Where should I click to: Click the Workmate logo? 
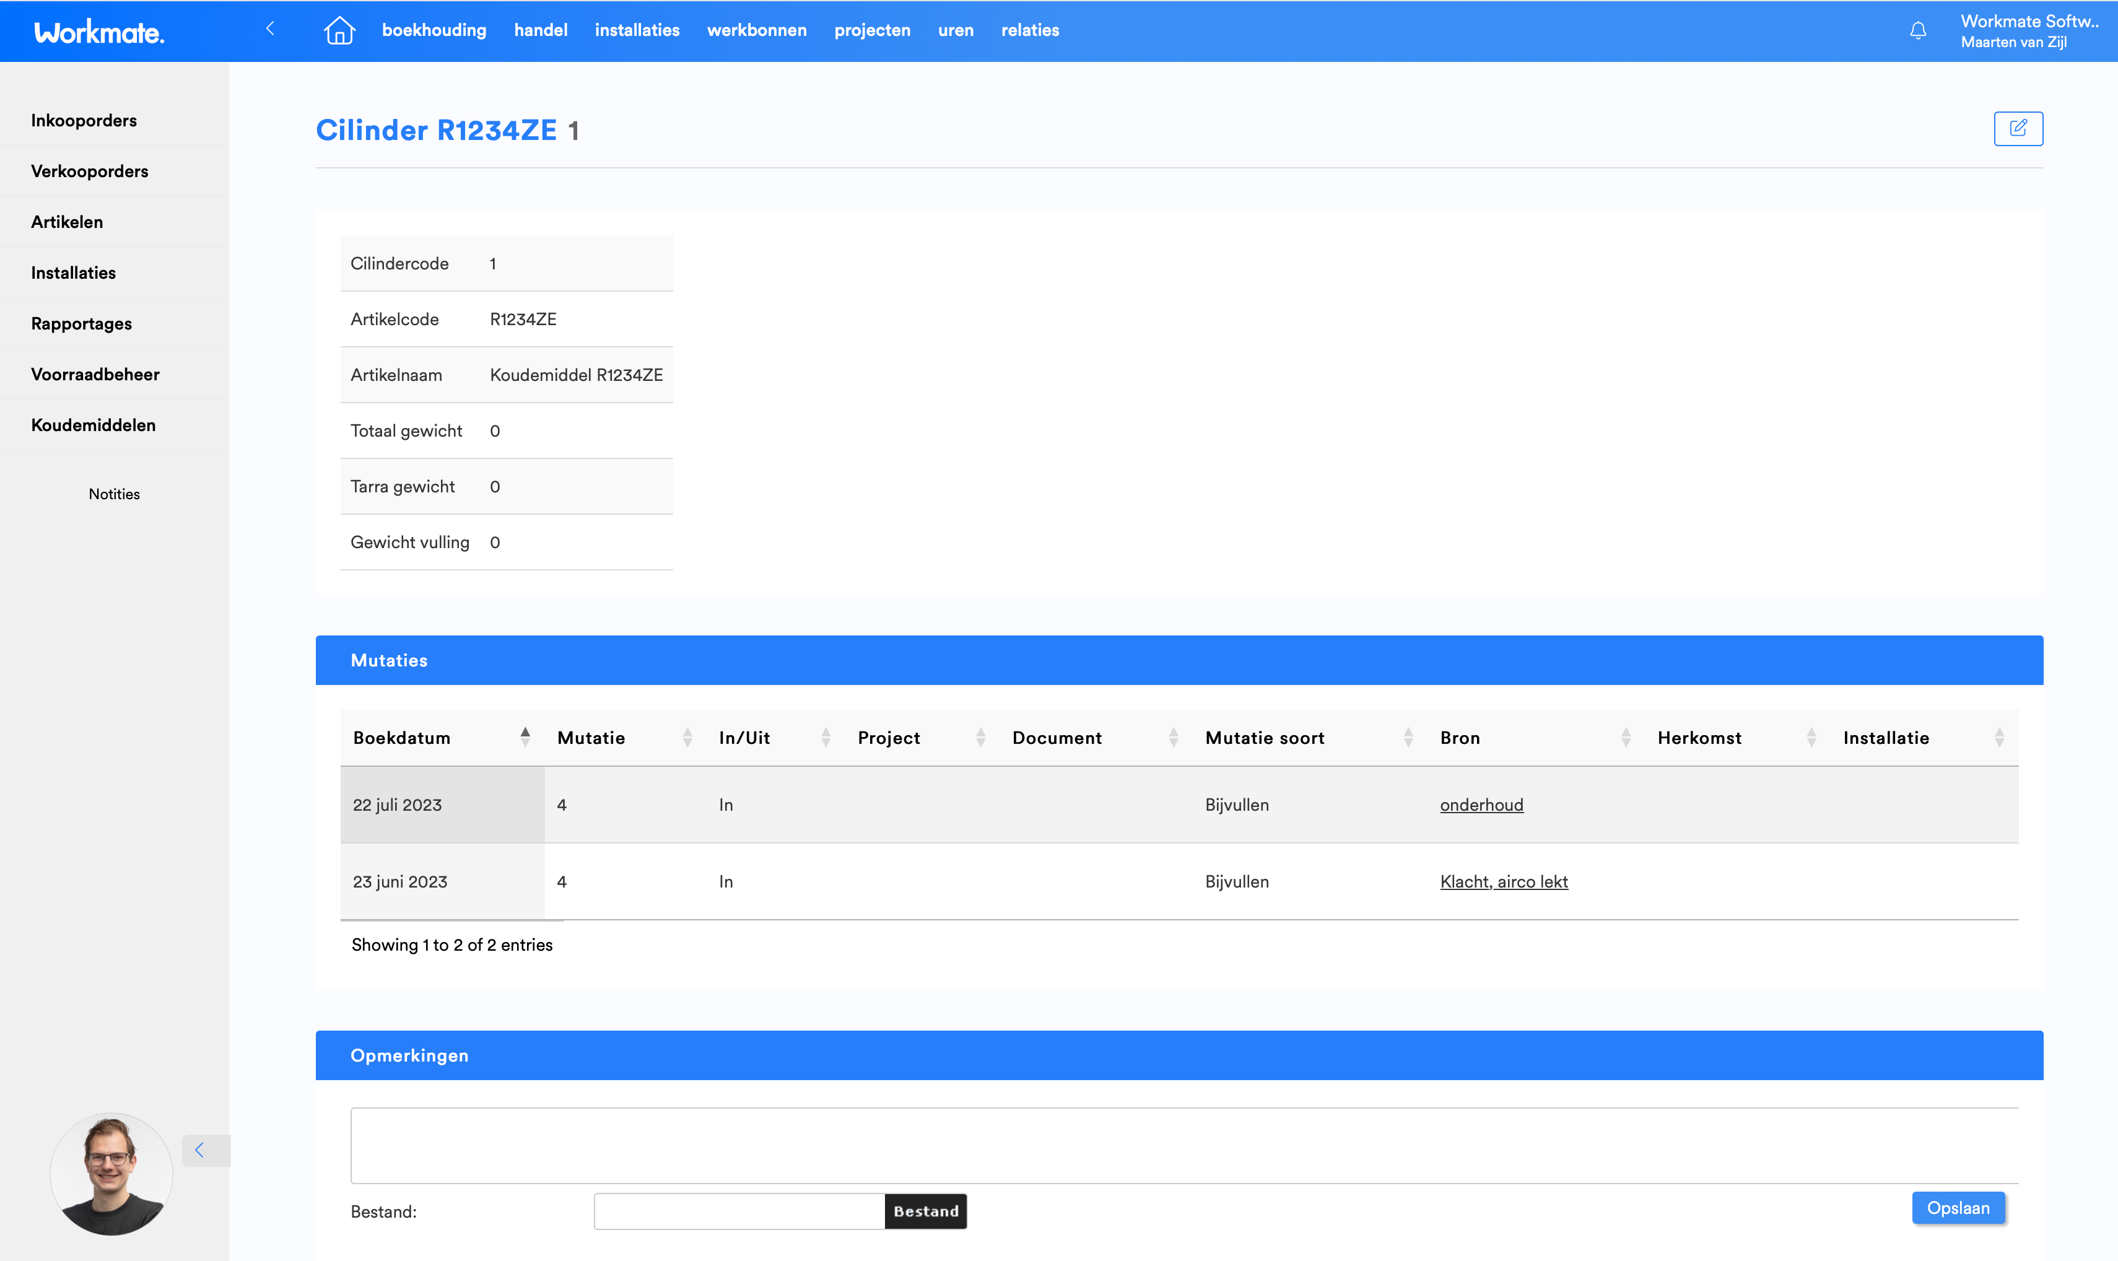98,32
